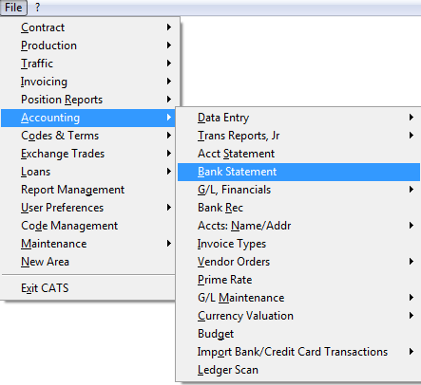Select Bank Rec
Screen dimensions: 421x385
coord(298,208)
